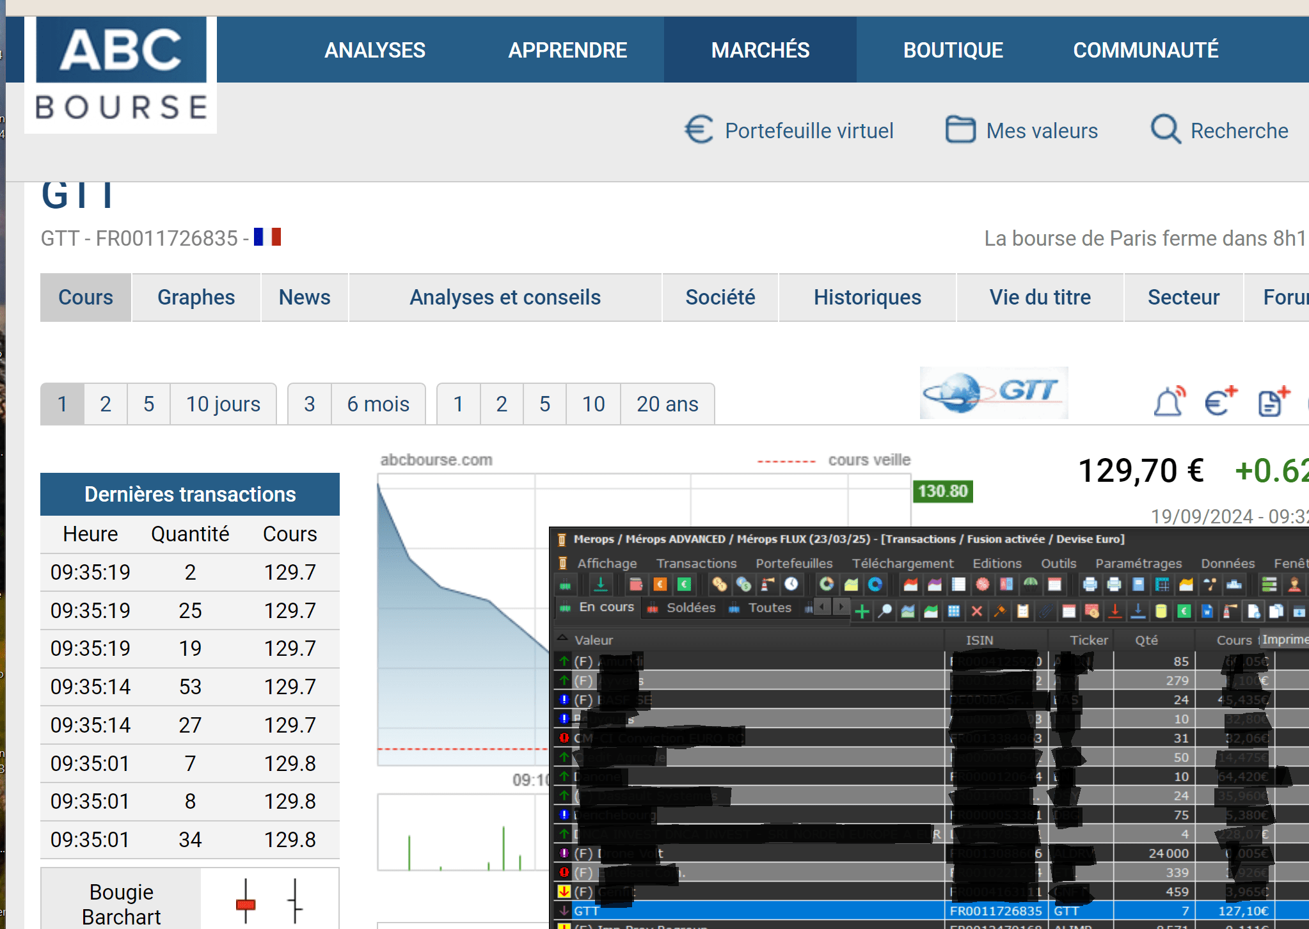The image size is (1309, 929).
Task: Open the Secteur tab
Action: click(x=1183, y=298)
